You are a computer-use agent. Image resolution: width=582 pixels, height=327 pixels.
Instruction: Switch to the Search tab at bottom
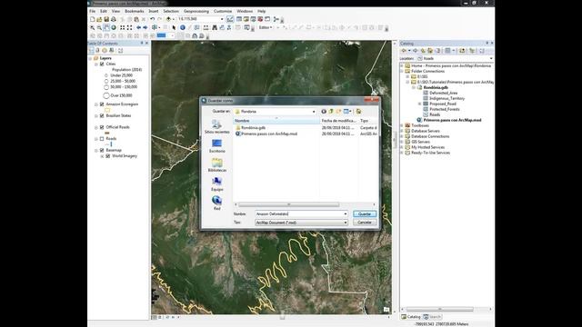[433, 317]
